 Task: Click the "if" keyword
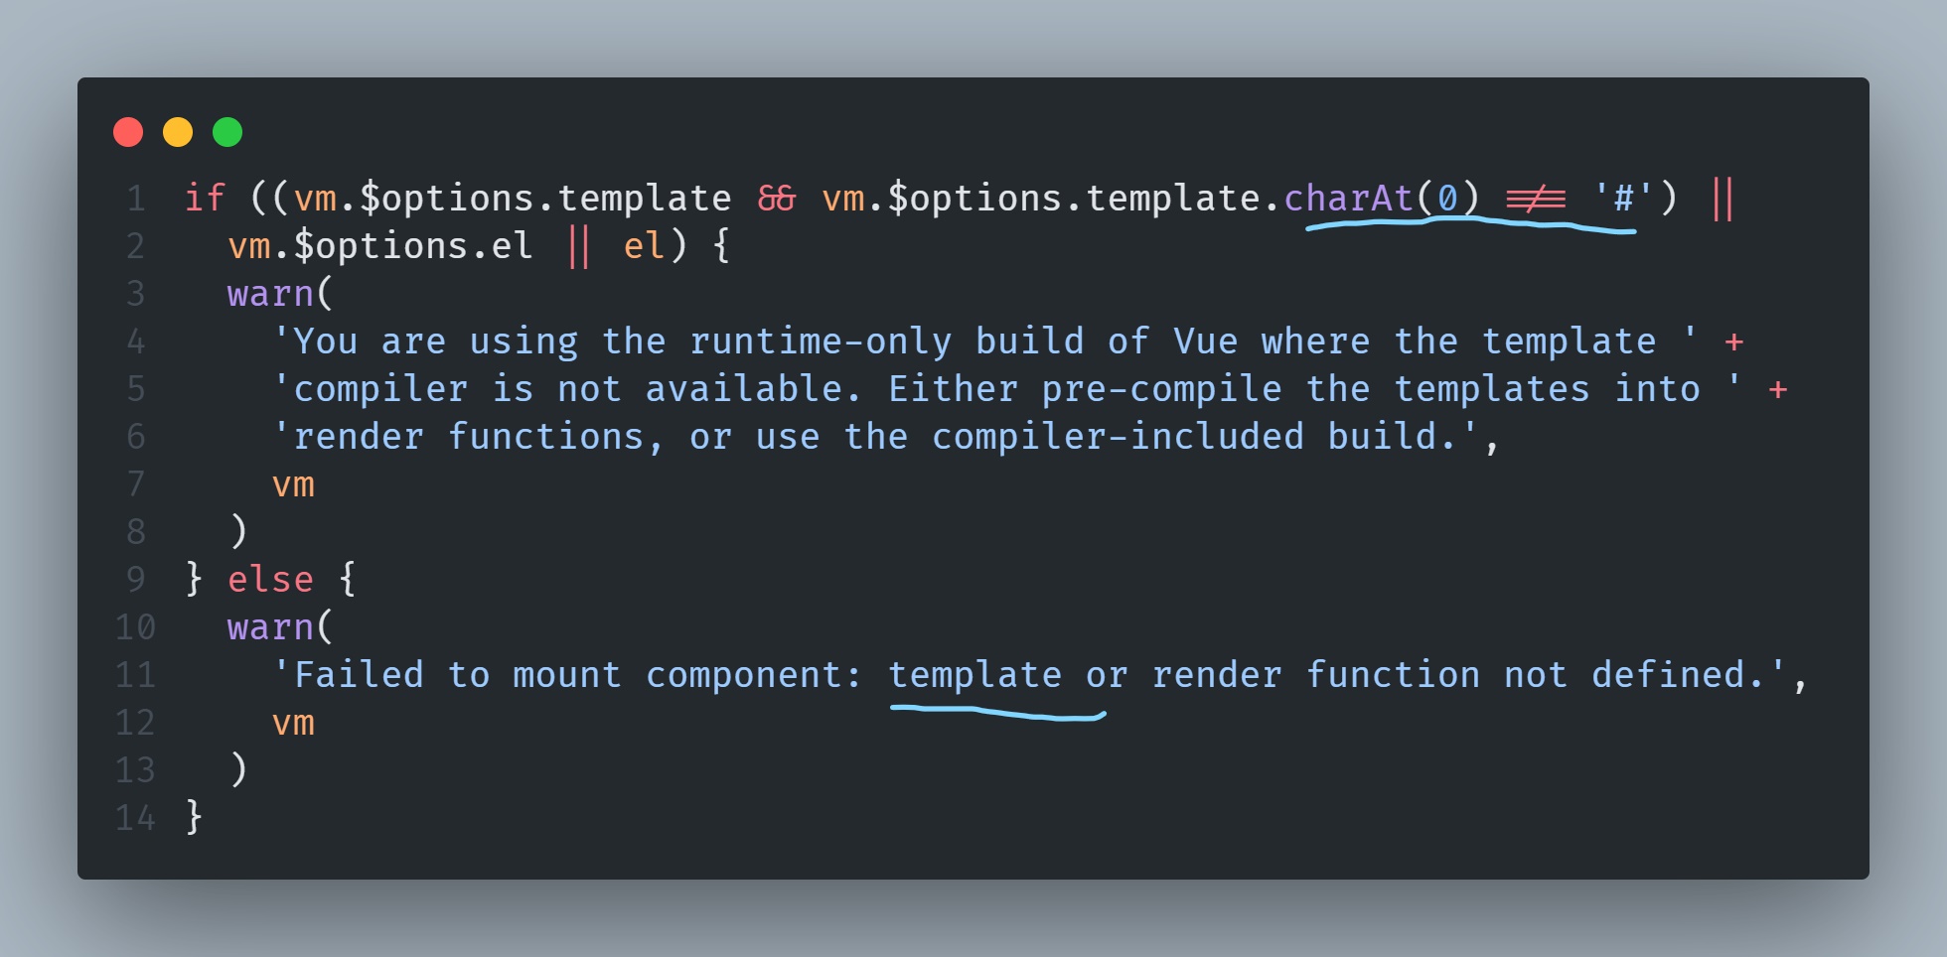pos(205,199)
